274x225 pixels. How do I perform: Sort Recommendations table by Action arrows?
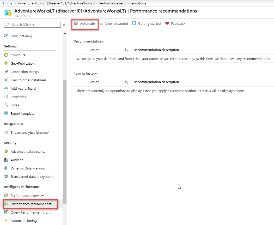(x=127, y=50)
